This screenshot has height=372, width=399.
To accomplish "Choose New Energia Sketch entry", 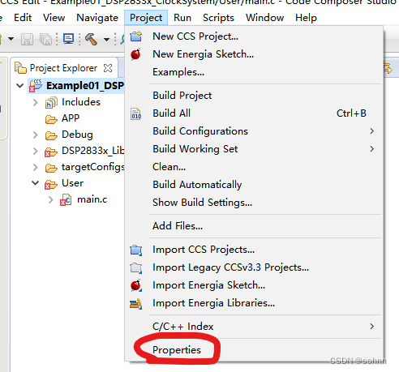I will tap(254, 54).
